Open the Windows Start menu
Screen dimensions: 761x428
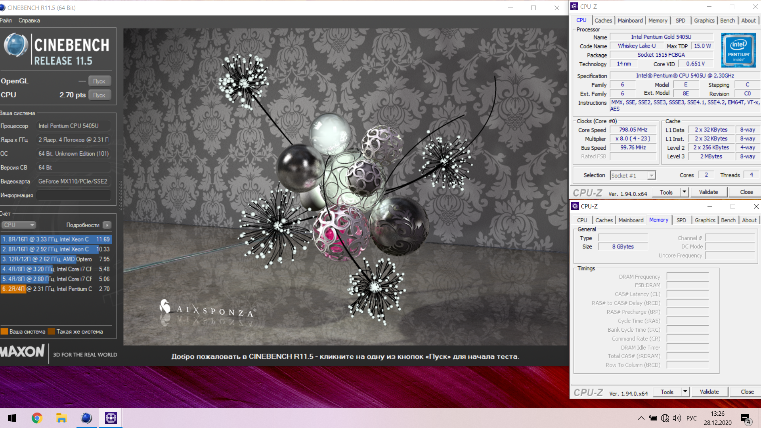(12, 418)
